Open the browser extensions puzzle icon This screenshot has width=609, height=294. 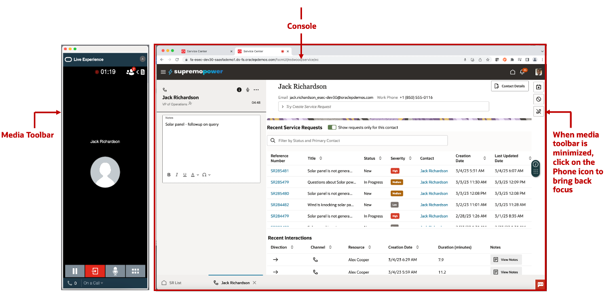(512, 60)
